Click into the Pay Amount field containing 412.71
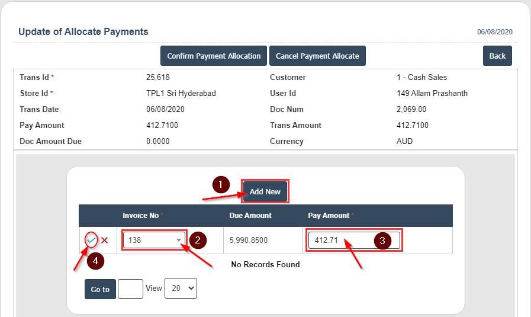 [x=337, y=241]
